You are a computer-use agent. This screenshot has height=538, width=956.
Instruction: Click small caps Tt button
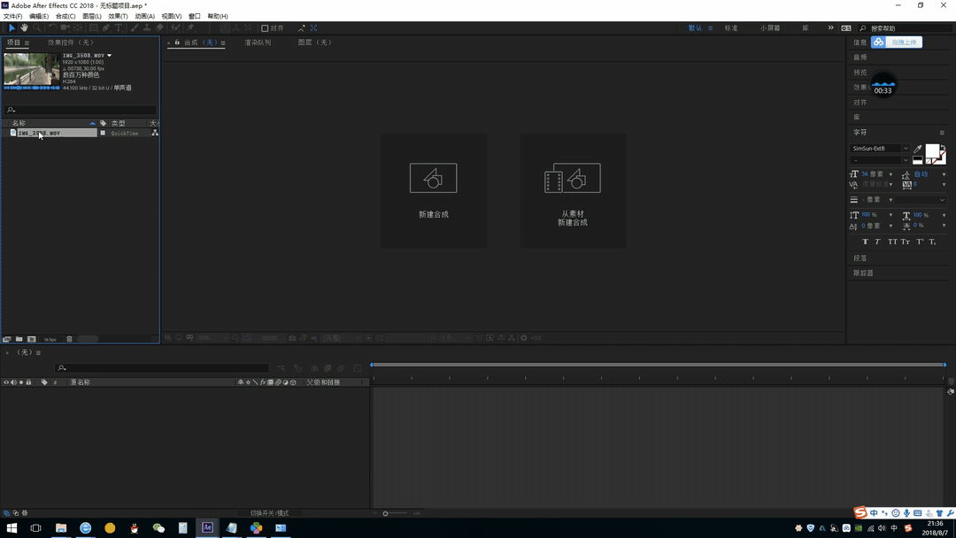click(x=906, y=242)
